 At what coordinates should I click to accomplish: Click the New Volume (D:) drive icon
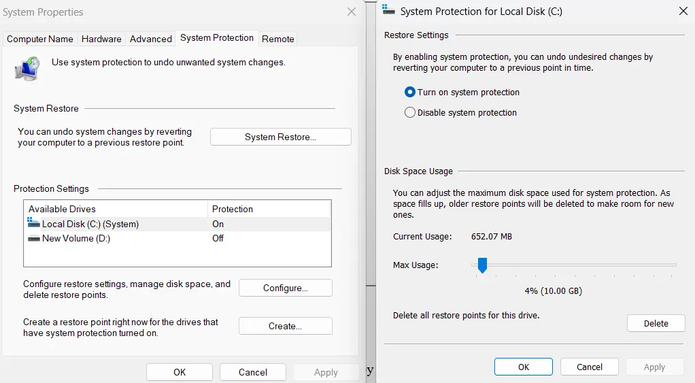(34, 239)
